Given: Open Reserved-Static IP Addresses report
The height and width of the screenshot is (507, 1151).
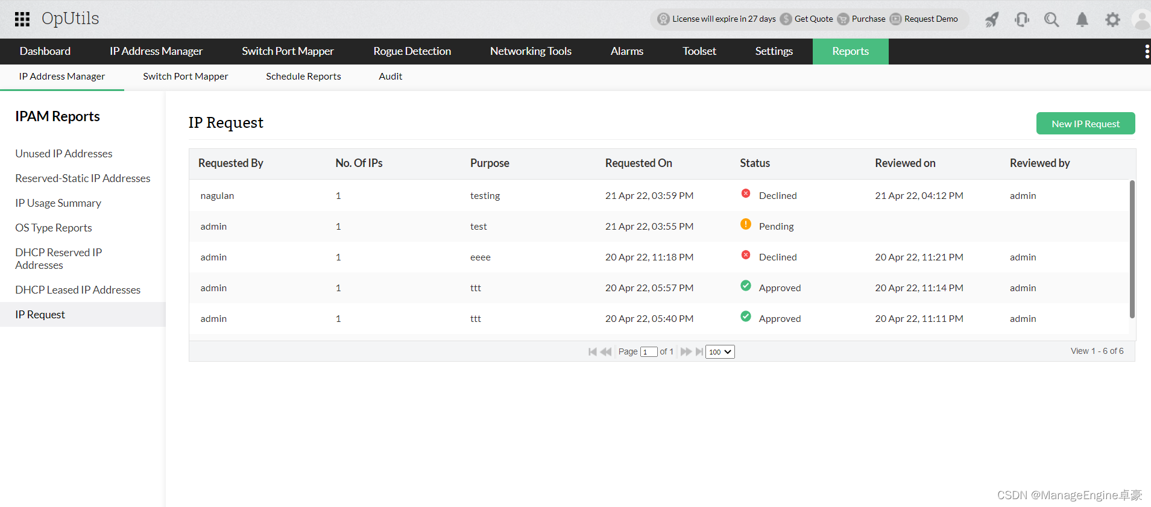Looking at the screenshot, I should coord(83,178).
